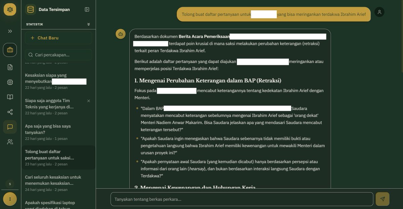The width and height of the screenshot is (403, 209).
Task: Click the user message bubble about Ibrahim Arief
Action: coord(274,14)
